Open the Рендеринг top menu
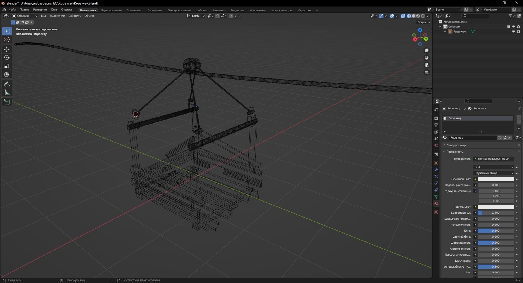Screen dimensions: 523x283 (40, 10)
